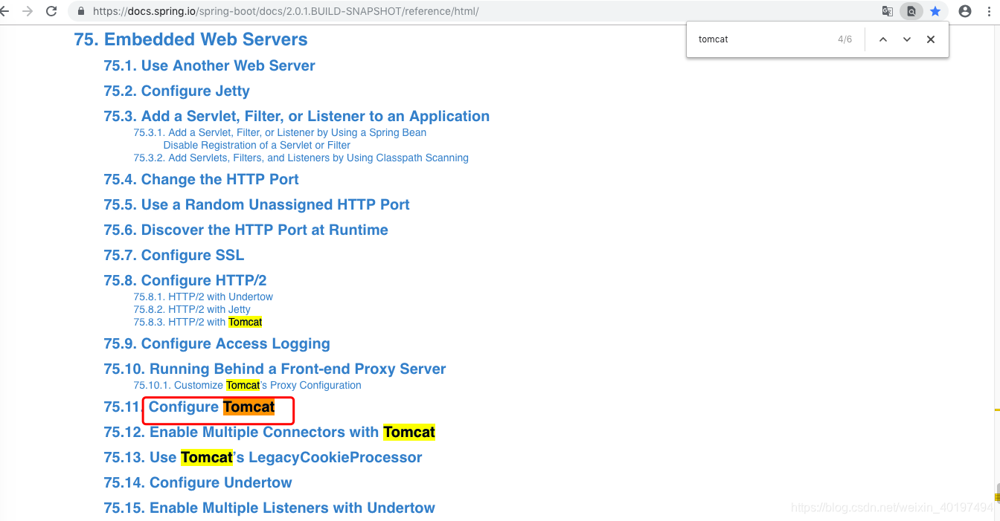Open 75.8. Configure HTTP/2 link

[x=185, y=280]
